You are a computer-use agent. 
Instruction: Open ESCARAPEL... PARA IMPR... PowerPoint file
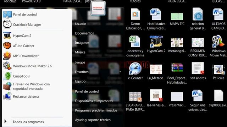tap(135, 97)
